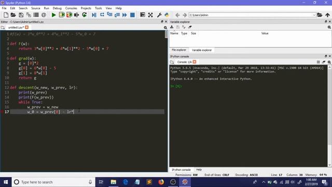
Task: Interrupt the kernel with the stop square
Action: (318, 62)
